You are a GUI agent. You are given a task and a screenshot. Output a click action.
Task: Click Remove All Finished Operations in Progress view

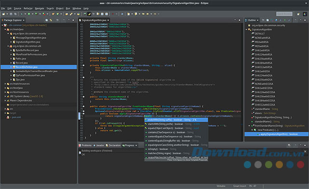(x=289, y=145)
